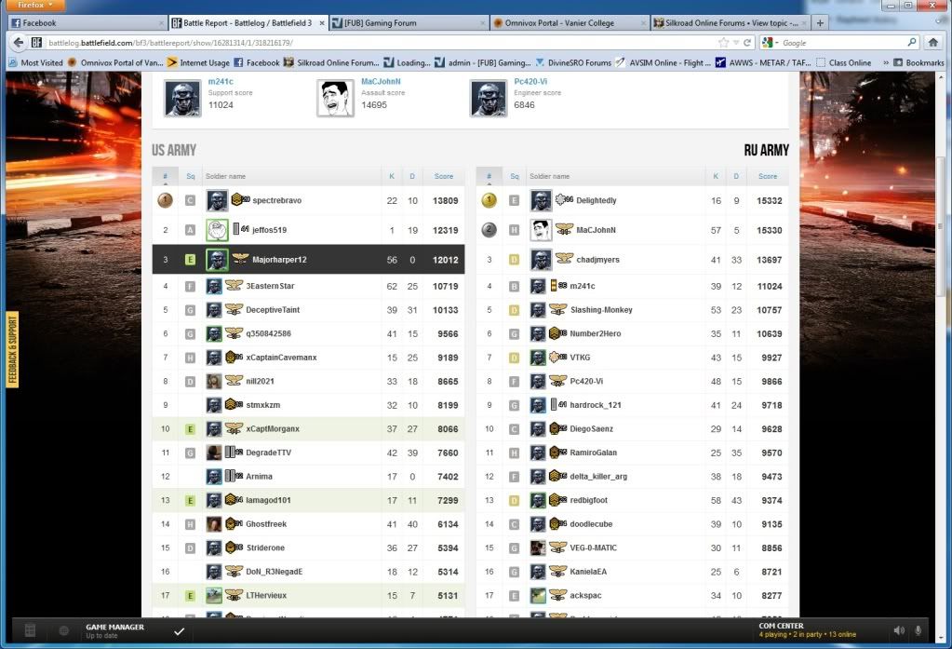952x649 pixels.
Task: Open the Internet Usage bookmark
Action: (x=198, y=62)
